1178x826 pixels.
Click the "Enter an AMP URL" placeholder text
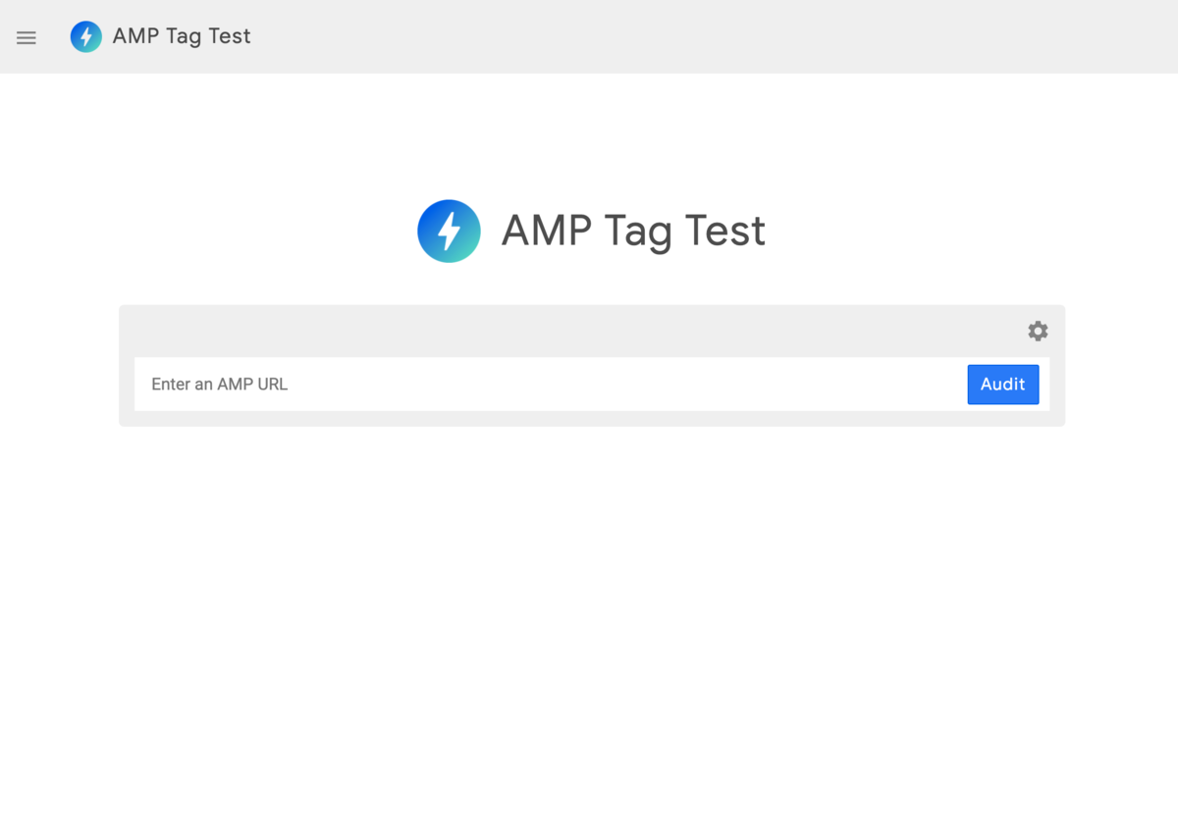(219, 384)
